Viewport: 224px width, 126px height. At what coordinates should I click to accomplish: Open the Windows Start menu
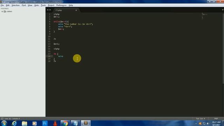point(4,123)
